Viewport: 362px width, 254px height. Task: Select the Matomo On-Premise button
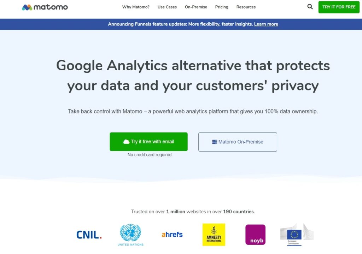[238, 142]
